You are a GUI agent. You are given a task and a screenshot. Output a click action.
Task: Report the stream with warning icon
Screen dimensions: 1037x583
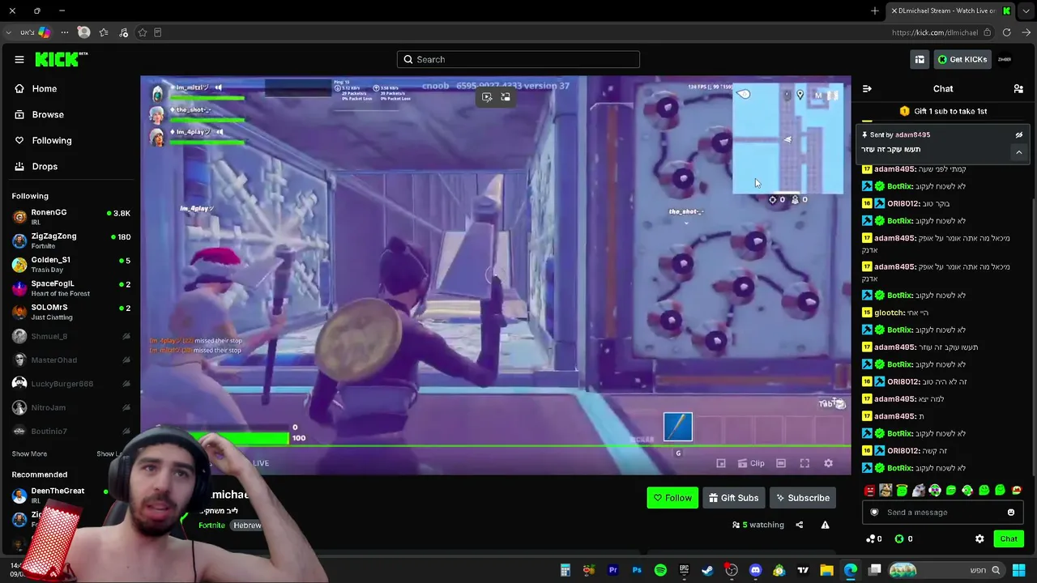825,525
